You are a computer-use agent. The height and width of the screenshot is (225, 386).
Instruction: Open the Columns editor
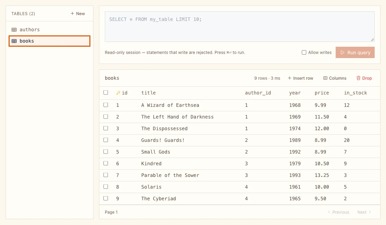tap(334, 78)
